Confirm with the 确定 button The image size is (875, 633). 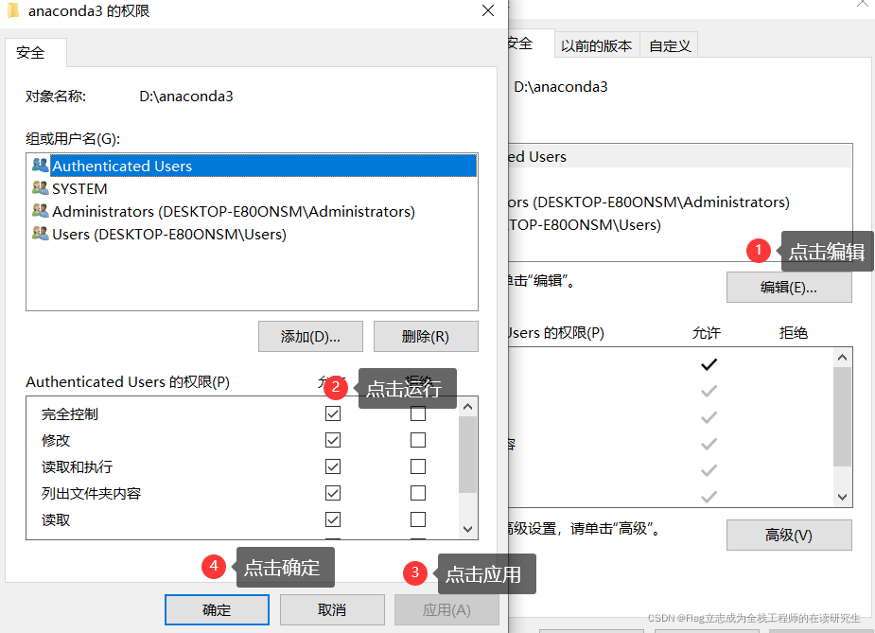(x=217, y=609)
